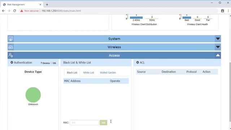Click the 5GHz label in chart
This screenshot has width=231, height=130.
click(152, 20)
